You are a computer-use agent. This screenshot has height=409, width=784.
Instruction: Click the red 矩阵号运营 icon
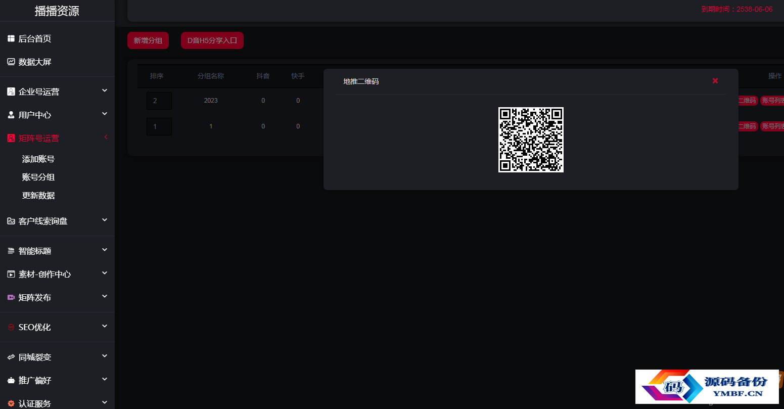tap(11, 138)
